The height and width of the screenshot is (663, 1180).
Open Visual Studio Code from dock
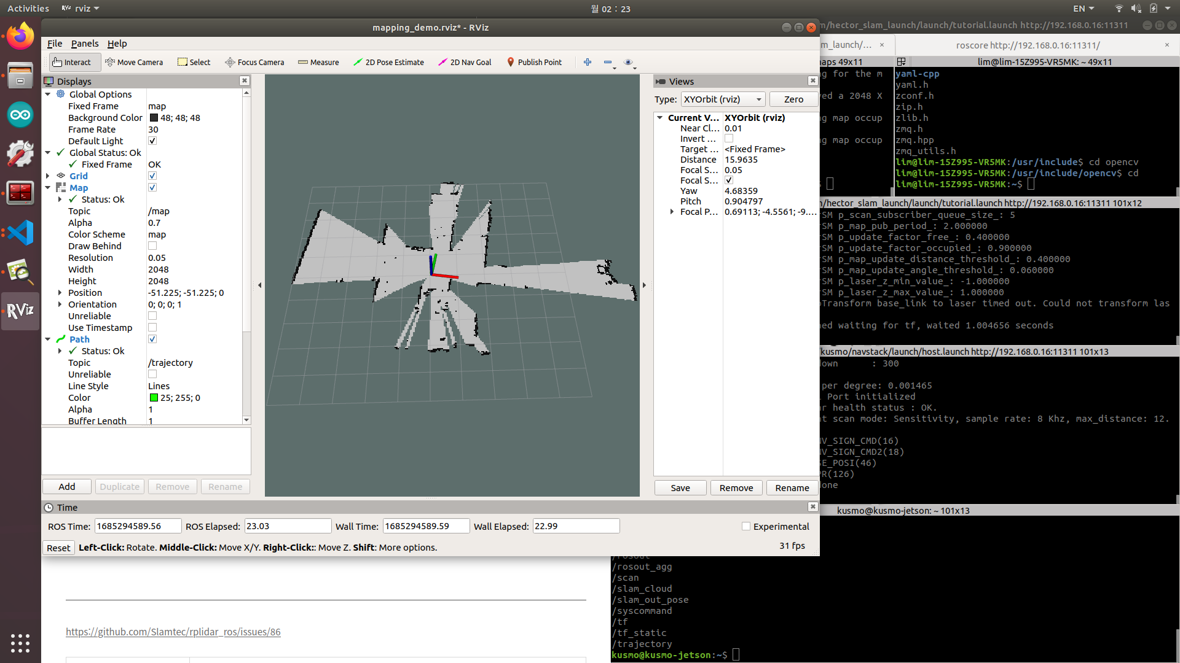pos(20,233)
